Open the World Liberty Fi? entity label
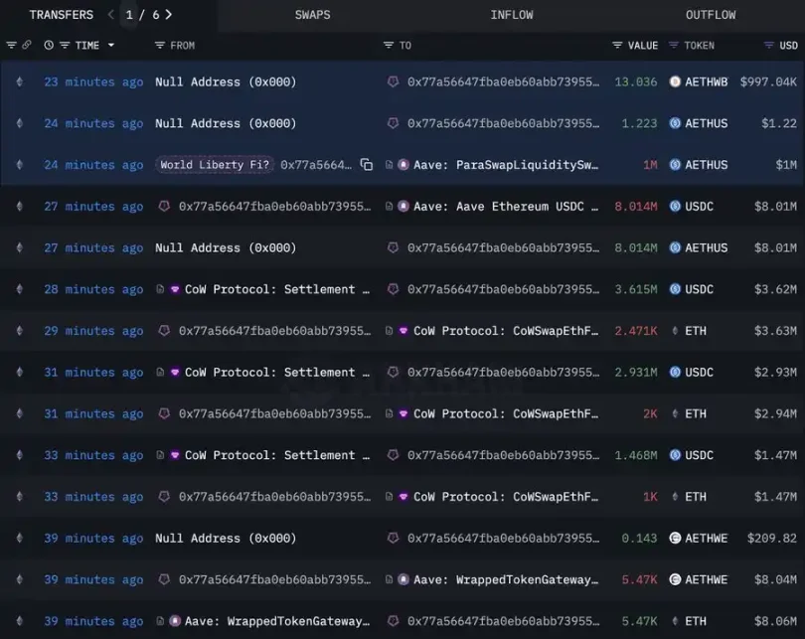The height and width of the screenshot is (639, 805). [215, 165]
